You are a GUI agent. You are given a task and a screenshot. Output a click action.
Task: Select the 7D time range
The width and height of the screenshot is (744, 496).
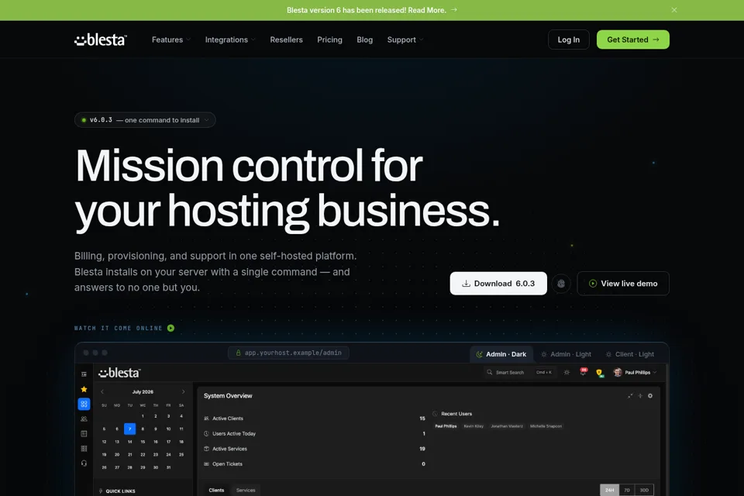point(627,491)
